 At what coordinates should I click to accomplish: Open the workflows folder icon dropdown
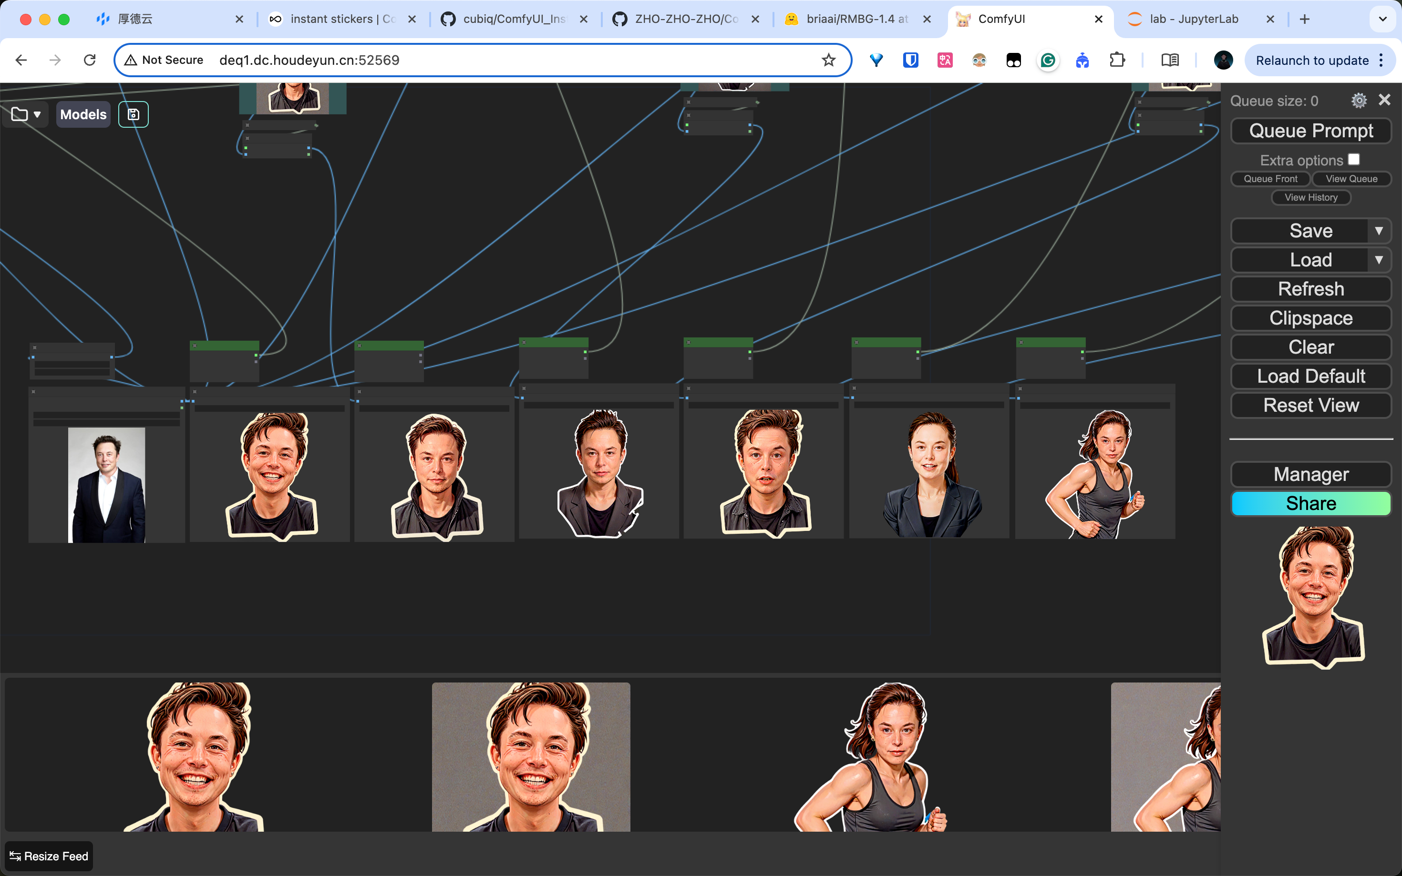(x=26, y=114)
